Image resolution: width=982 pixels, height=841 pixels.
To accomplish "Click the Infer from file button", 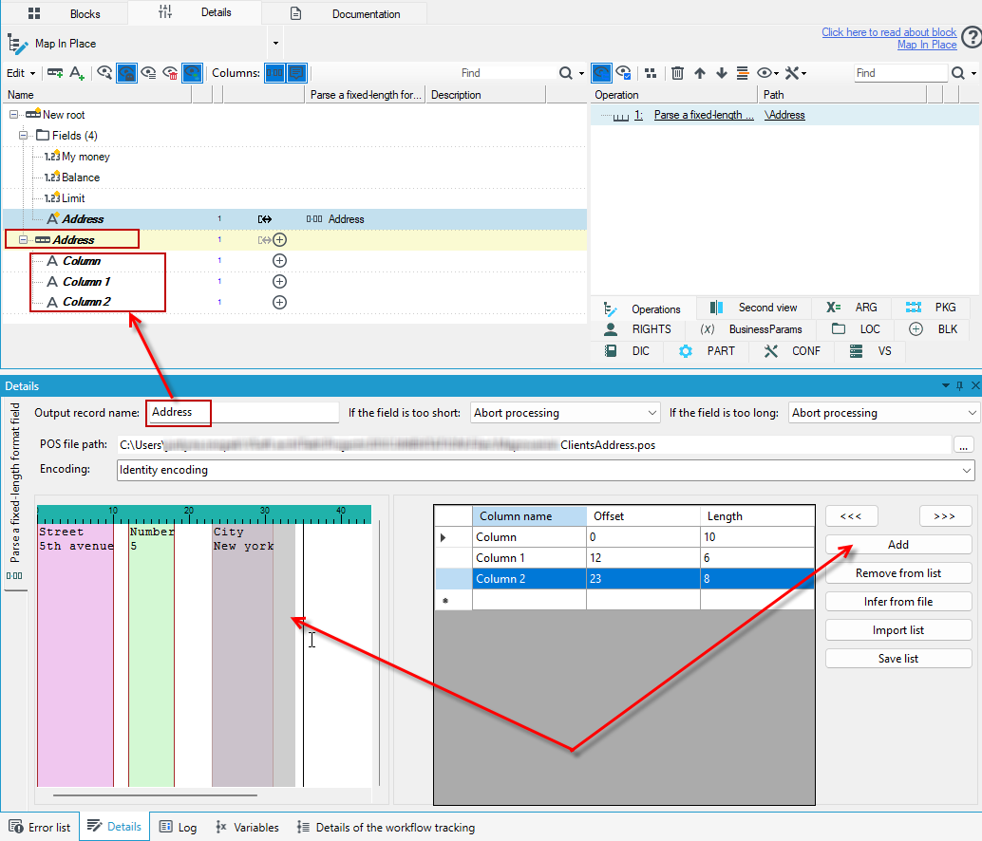I will coord(898,602).
